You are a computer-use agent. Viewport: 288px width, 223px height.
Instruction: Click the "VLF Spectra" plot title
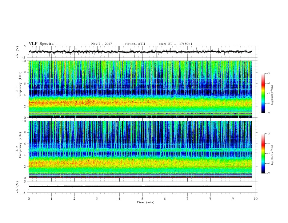[x=41, y=44]
